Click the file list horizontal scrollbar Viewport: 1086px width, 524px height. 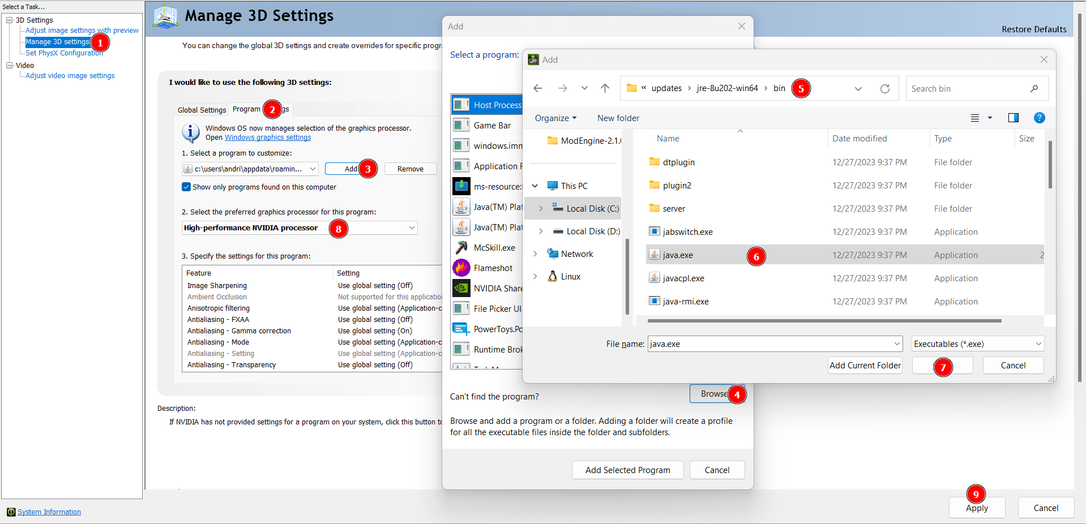coord(824,321)
